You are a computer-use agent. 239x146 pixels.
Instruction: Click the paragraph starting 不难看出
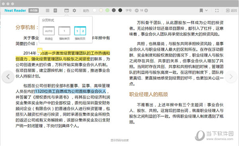click(176, 113)
